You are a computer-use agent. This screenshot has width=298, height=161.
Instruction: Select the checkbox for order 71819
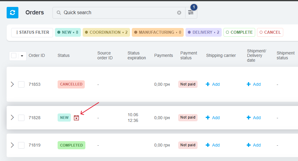21,145
